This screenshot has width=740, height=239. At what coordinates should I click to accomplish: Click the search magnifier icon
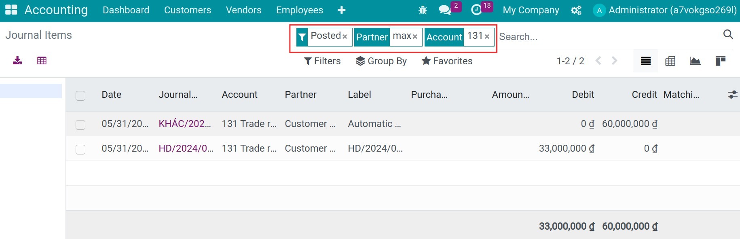728,34
